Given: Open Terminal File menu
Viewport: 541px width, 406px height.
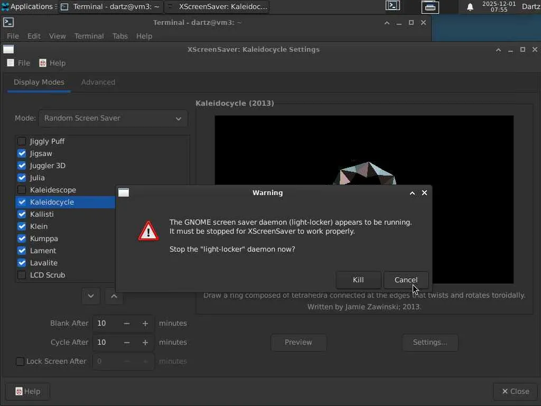Looking at the screenshot, I should click(x=13, y=36).
